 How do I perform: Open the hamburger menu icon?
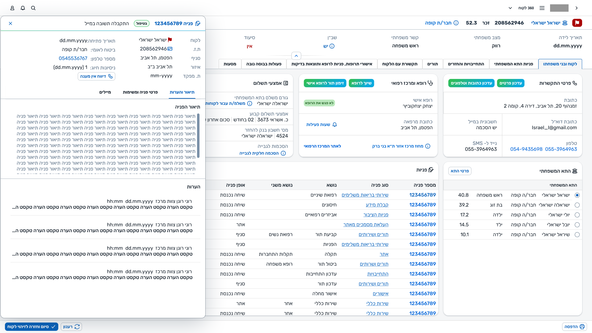coord(542,8)
